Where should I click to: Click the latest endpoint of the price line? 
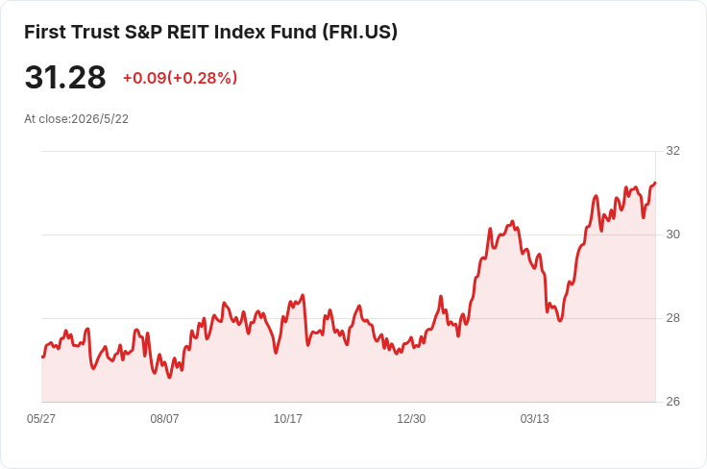655,183
